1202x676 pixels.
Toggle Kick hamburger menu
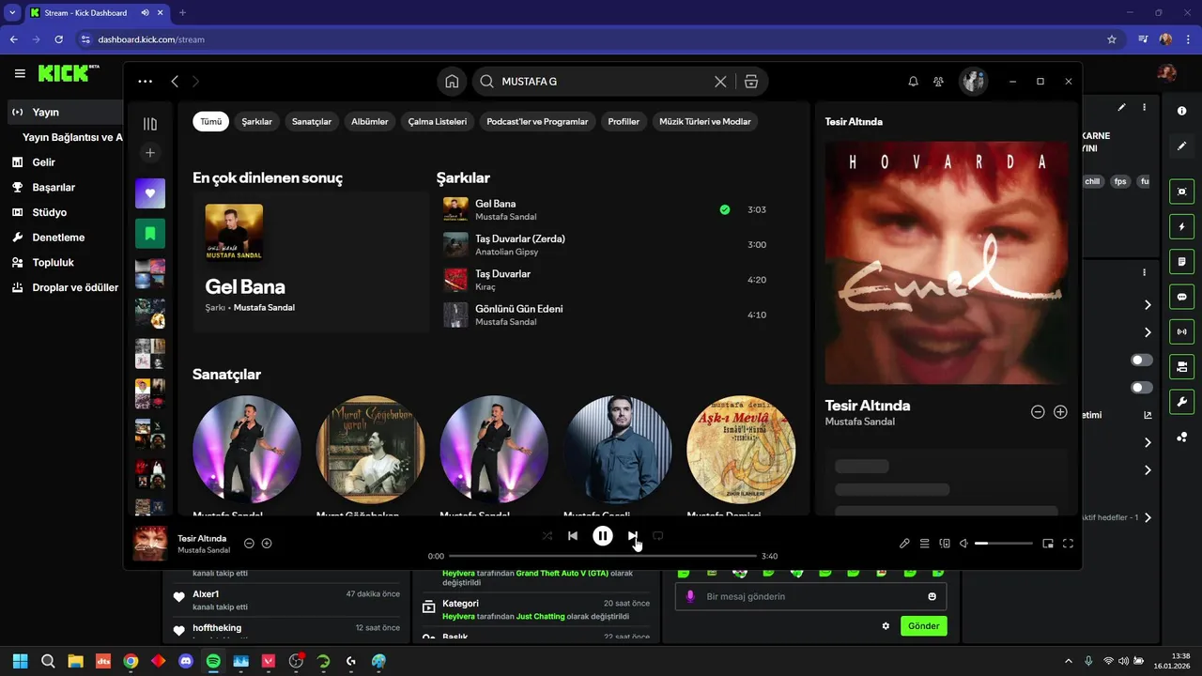20,73
